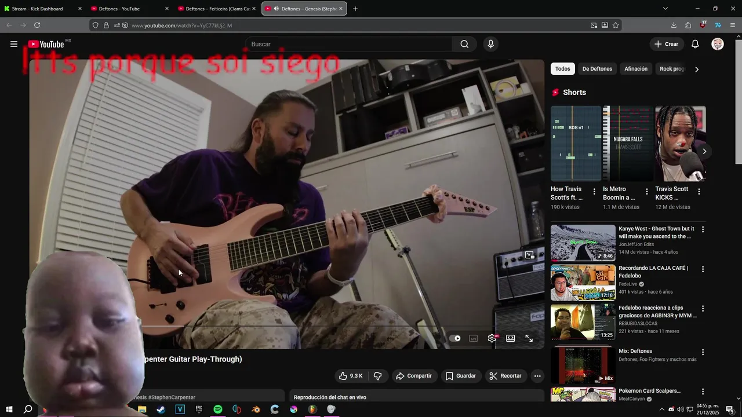The height and width of the screenshot is (417, 742).
Task: Start voice search with the microphone
Action: (490, 44)
